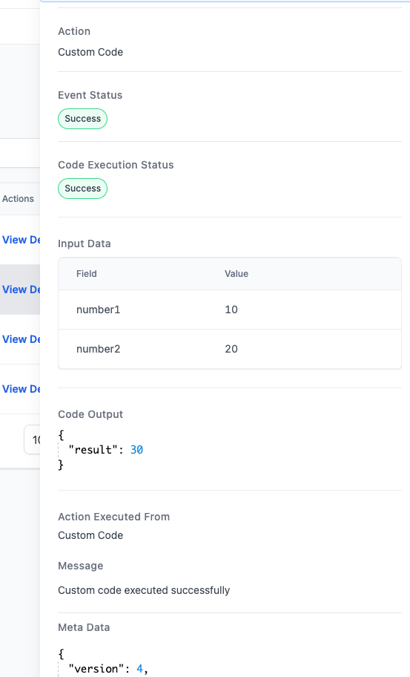Viewport: 410px width, 677px height.
Task: Open the bottom-most View Details link
Action: click(x=21, y=388)
